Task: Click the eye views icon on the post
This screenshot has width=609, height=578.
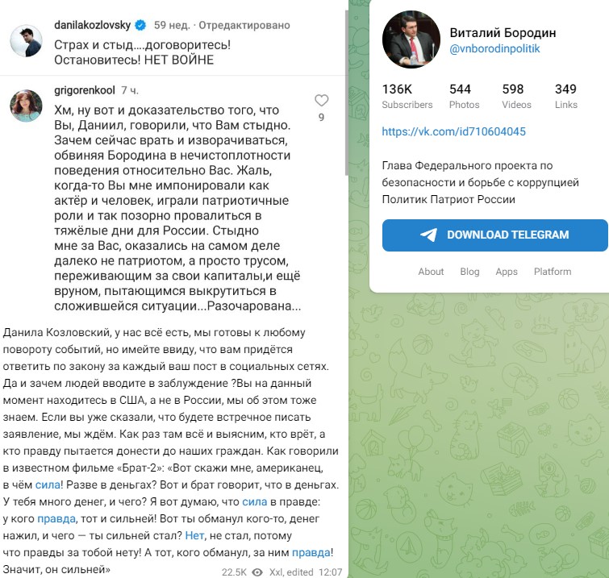Action: (x=258, y=572)
